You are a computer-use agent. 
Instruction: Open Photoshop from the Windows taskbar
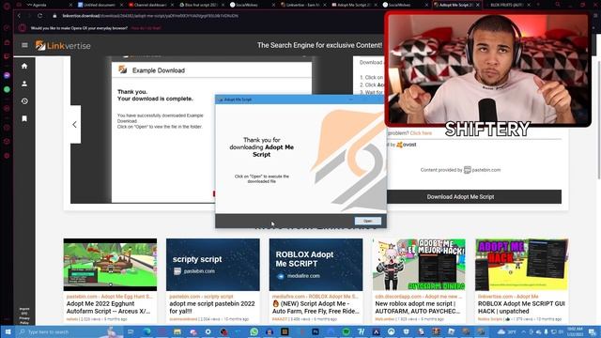(316, 331)
